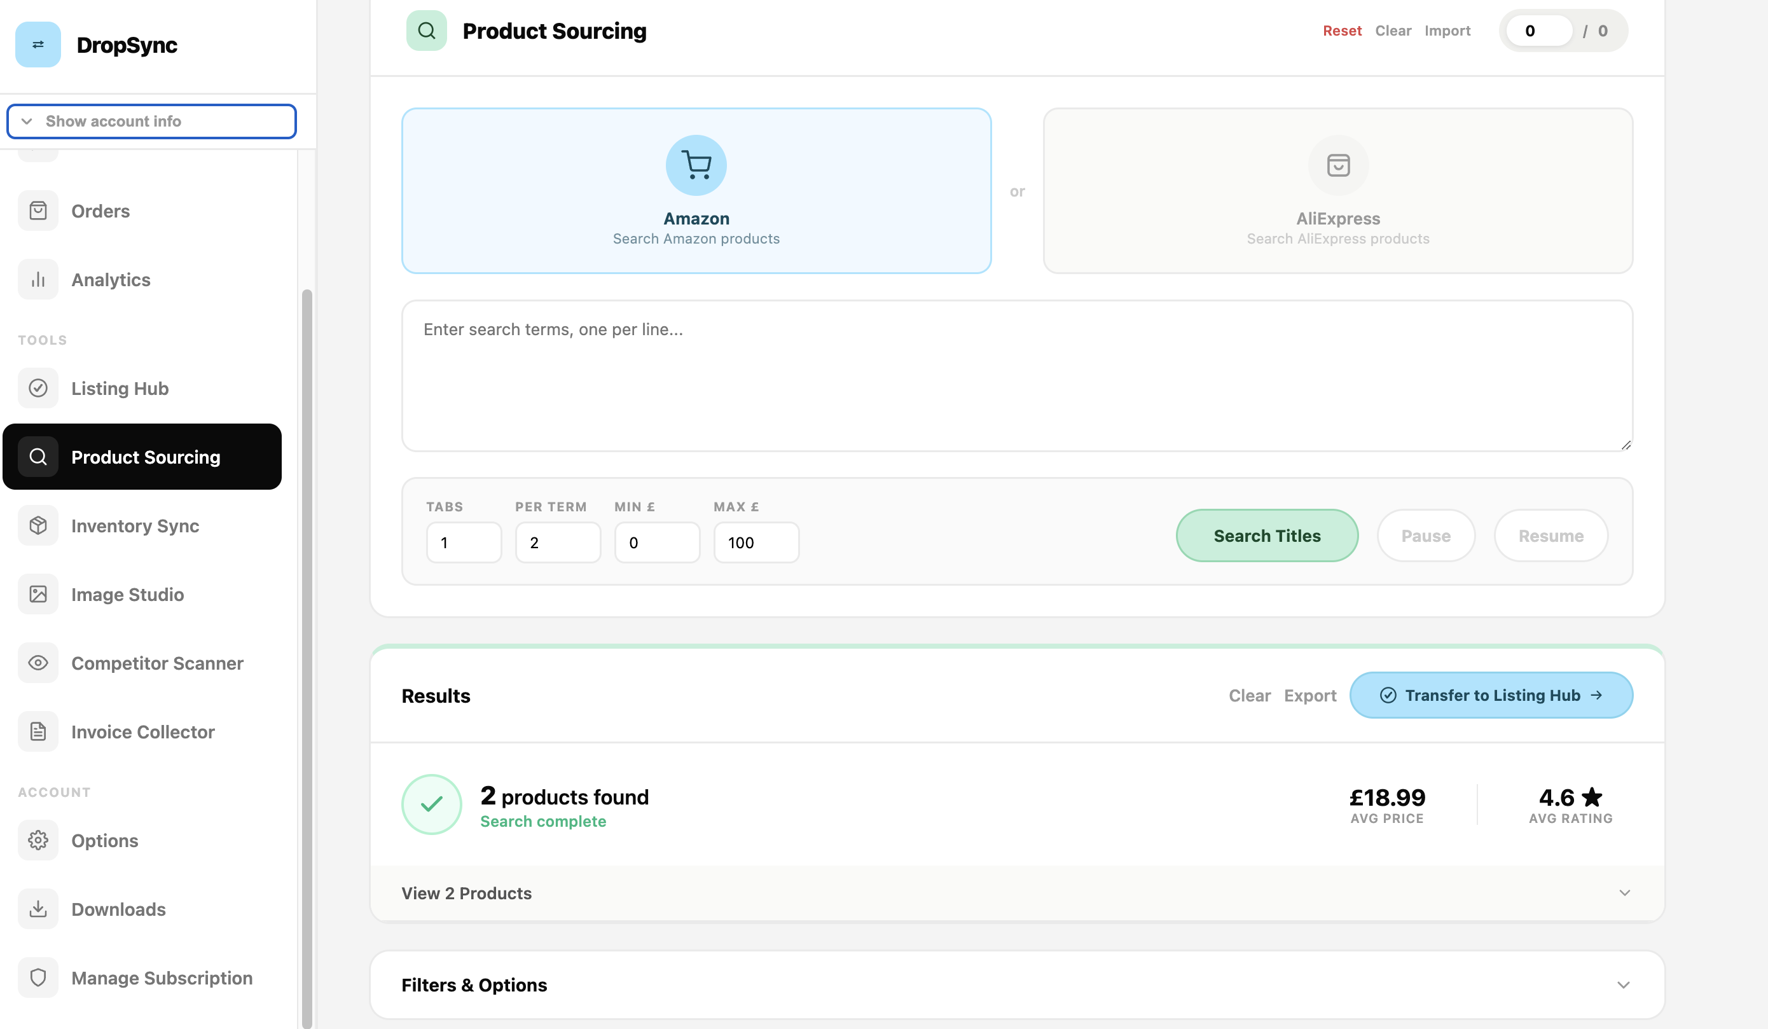Click the Pause button
Screen dimensions: 1768x1029
click(1426, 535)
